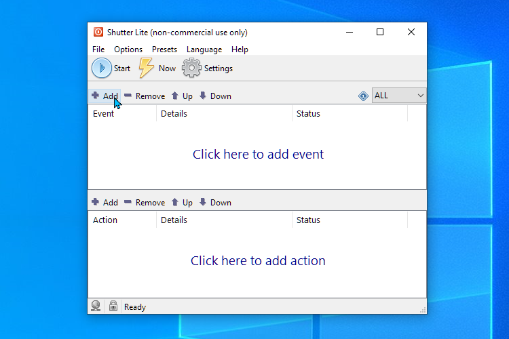This screenshot has height=339, width=509.
Task: Expand the ALL events condition dropdown
Action: click(420, 96)
